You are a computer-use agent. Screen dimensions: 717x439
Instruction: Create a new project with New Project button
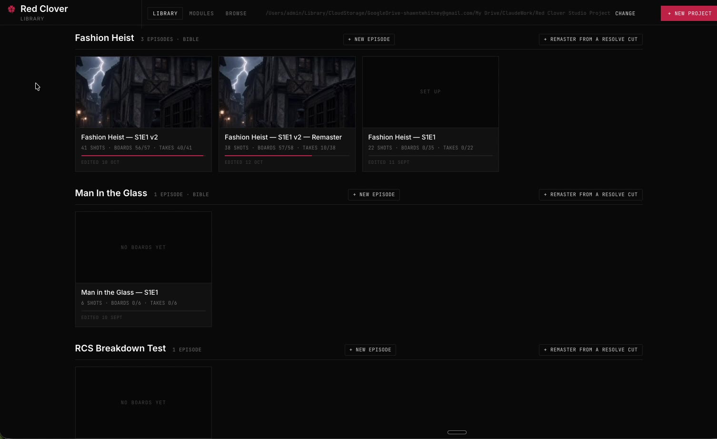tap(689, 13)
